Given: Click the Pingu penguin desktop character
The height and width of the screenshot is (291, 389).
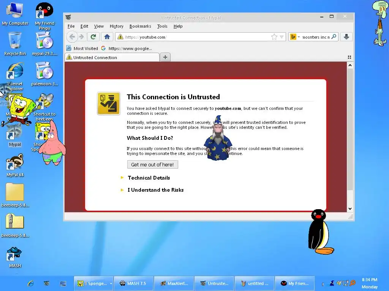Looking at the screenshot, I should pyautogui.click(x=320, y=232).
